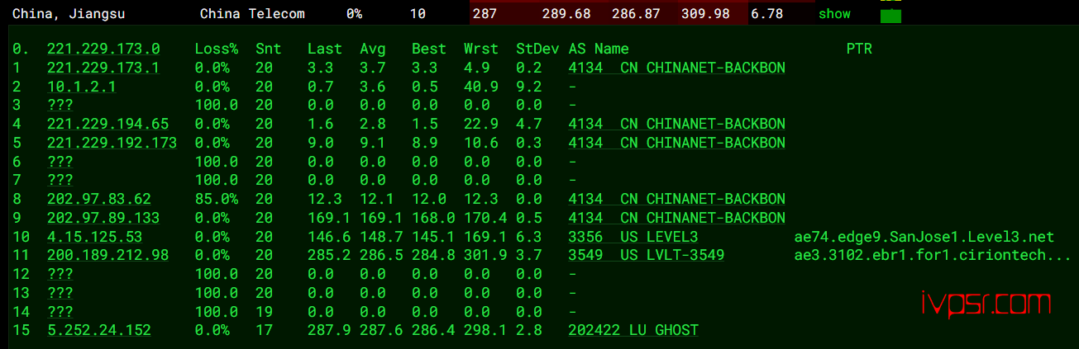1079x349 pixels.
Task: Click the 'Last' column header
Action: [x=324, y=49]
